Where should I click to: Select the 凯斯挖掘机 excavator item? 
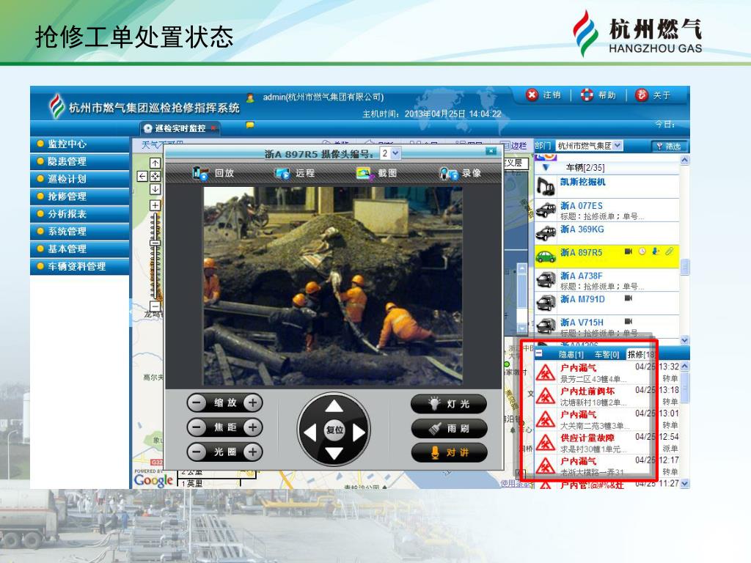pos(607,186)
